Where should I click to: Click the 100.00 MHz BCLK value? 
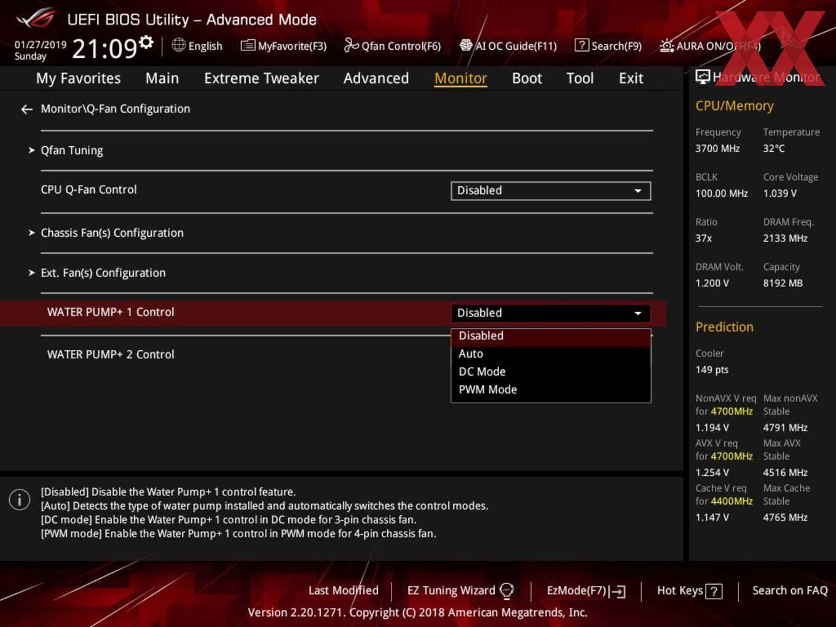coord(722,194)
